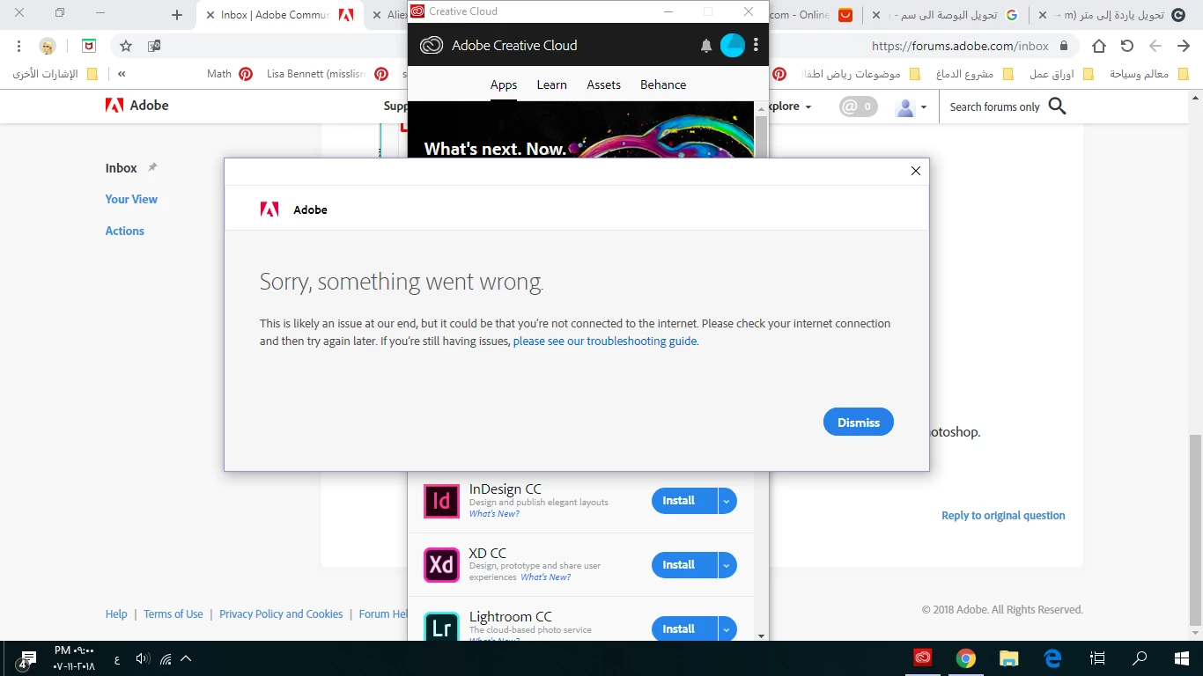The width and height of the screenshot is (1203, 676).
Task: Switch to the Assets tab
Action: click(x=604, y=84)
